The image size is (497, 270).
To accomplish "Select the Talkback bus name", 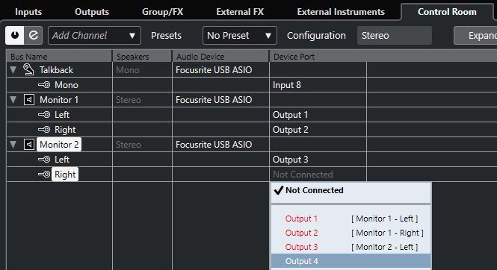I will click(x=56, y=70).
